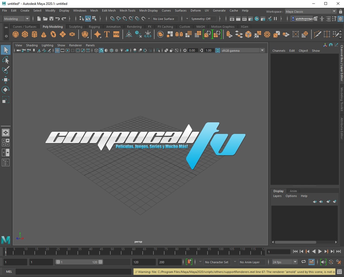Click the Extrude shelf icon
The height and width of the screenshot is (277, 344).
[229, 34]
